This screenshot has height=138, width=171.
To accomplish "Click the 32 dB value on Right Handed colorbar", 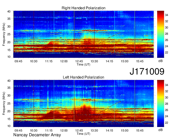I will point(166,21).
